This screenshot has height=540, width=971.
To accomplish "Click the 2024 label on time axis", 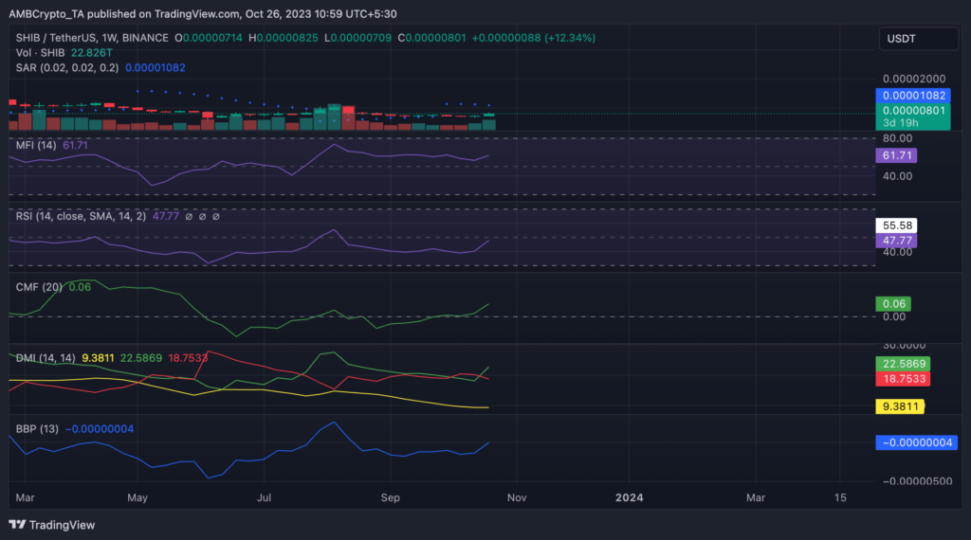I will click(629, 496).
